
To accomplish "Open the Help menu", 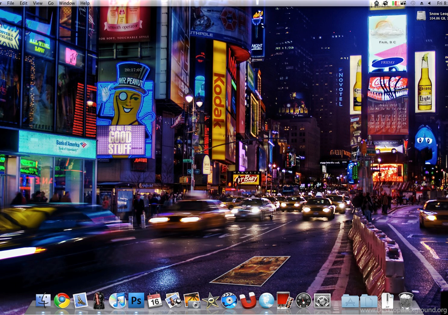I will pyautogui.click(x=85, y=3).
